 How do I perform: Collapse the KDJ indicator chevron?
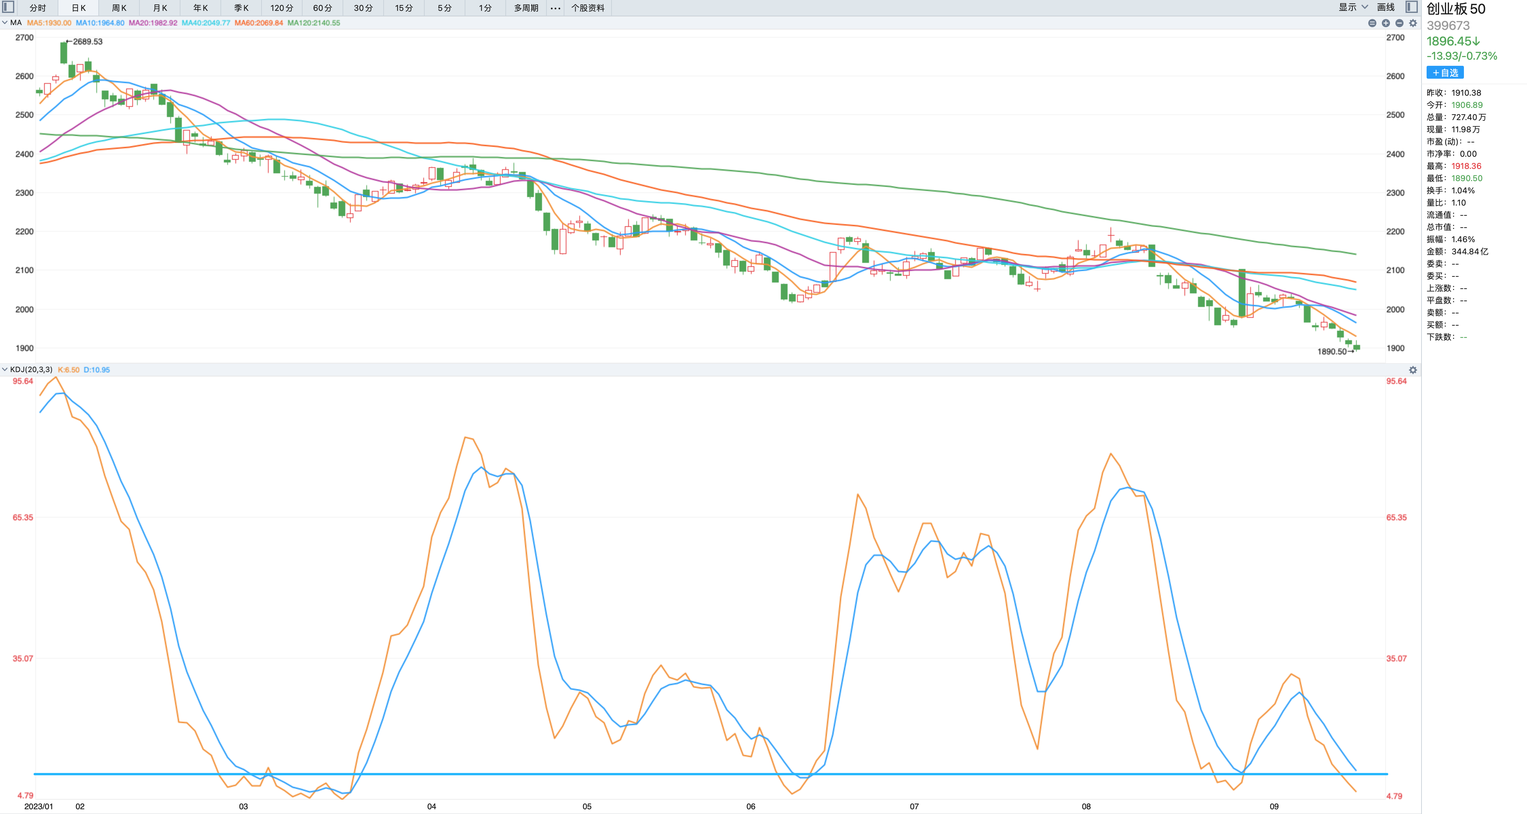[5, 369]
